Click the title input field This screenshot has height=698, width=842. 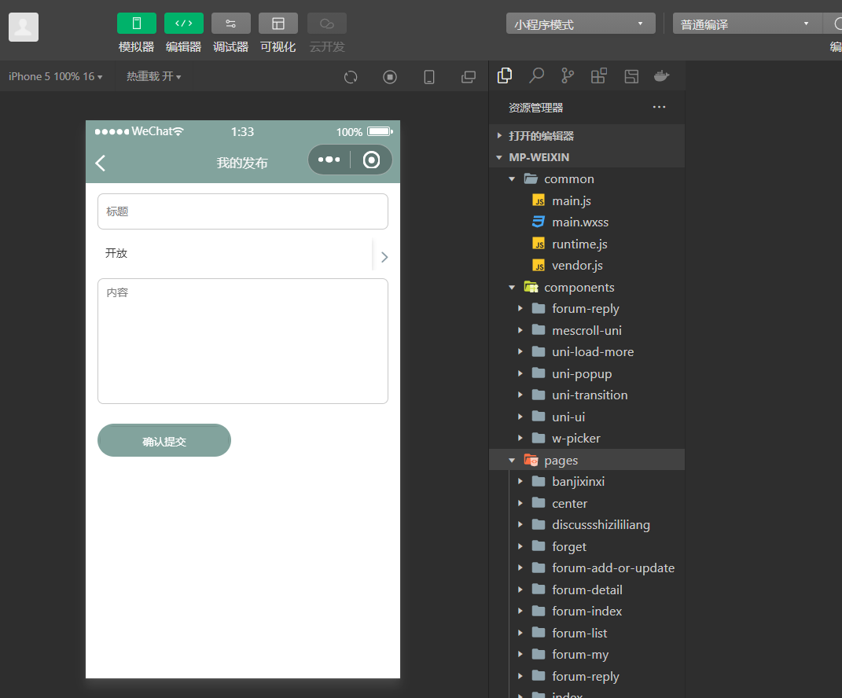[x=243, y=211]
